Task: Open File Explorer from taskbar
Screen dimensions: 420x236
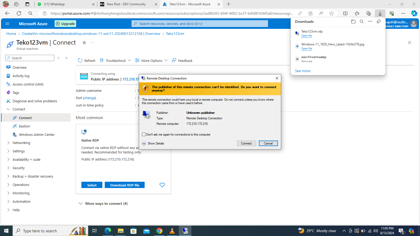Action: (121, 231)
